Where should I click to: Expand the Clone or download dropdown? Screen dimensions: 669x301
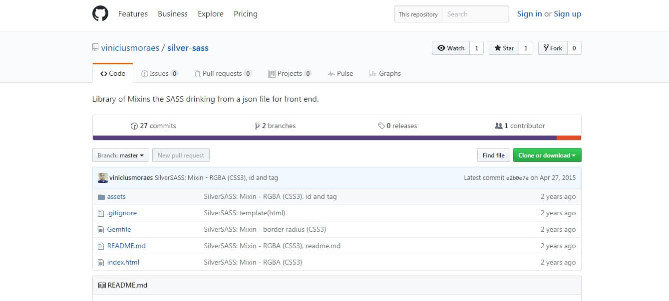click(x=547, y=155)
